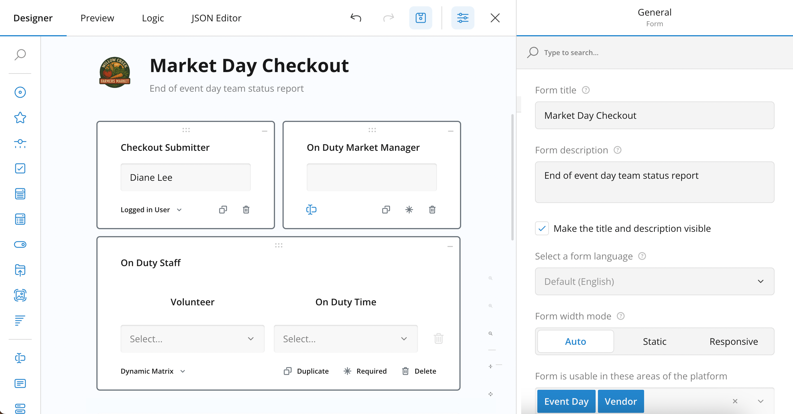Viewport: 793px width, 414px height.
Task: Uncheck Make the title and description visible
Action: [x=541, y=228]
